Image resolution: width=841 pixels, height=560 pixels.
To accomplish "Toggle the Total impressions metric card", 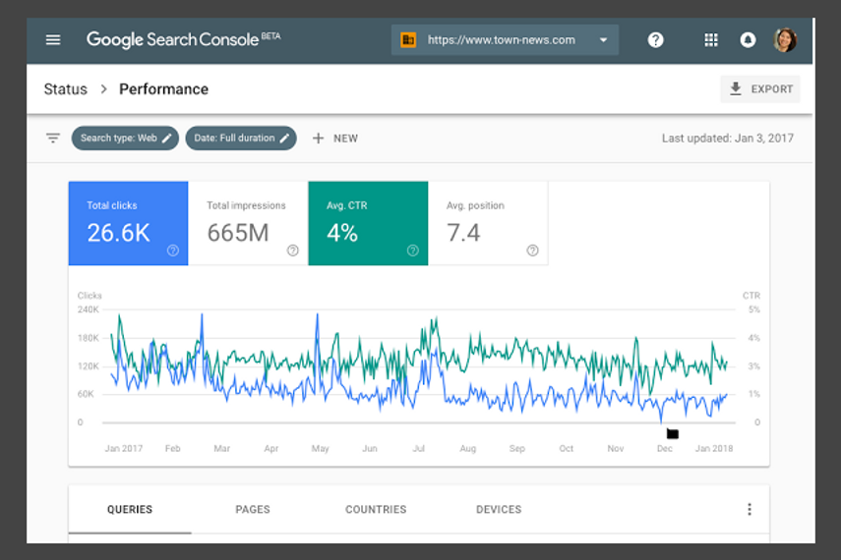I will click(248, 223).
